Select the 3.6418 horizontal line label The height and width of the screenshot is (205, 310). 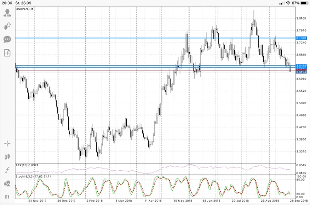click(301, 65)
